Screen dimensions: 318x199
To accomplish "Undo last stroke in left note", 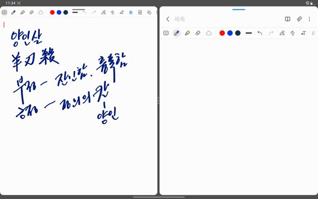I will (x=84, y=12).
